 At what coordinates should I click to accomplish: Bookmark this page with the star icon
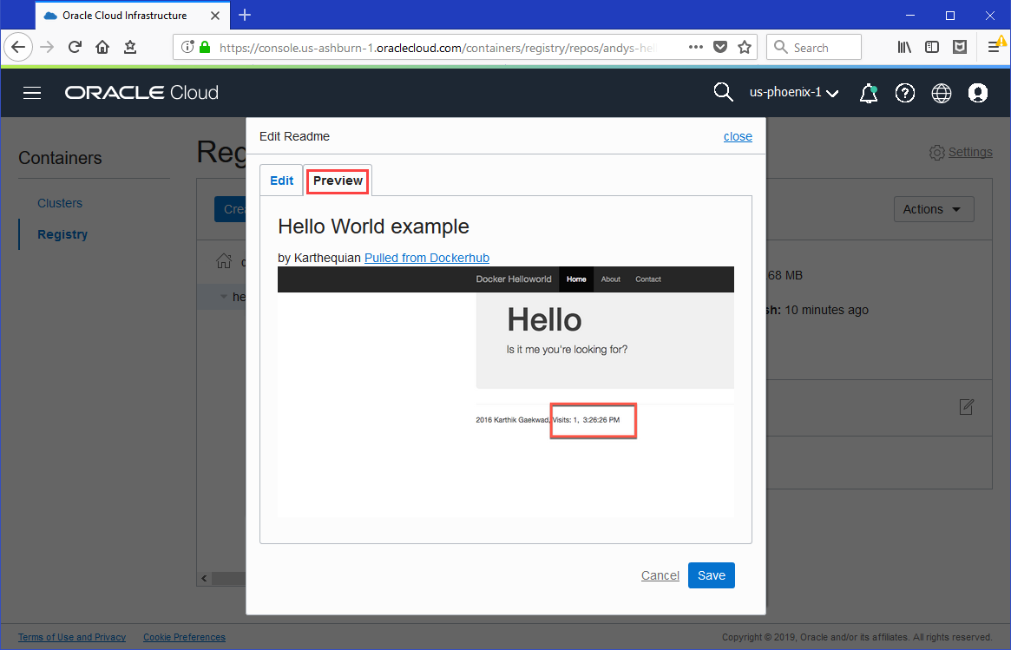[x=745, y=47]
